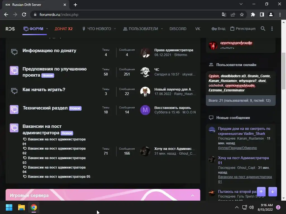Viewport: 286px width, 214px height.
Task: Toggle the Chrome side panel icon
Action: pyautogui.click(x=262, y=14)
